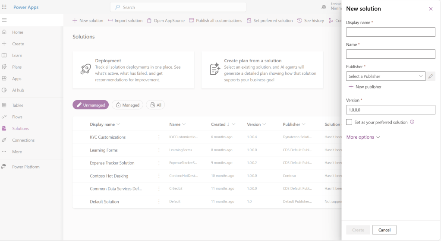
Task: Click the Create plan document icon
Action: [215, 69]
